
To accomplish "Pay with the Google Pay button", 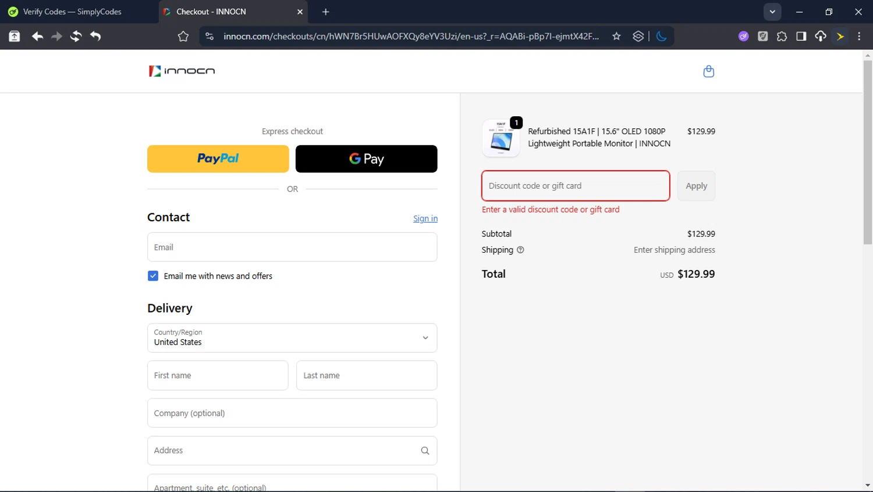I will [367, 159].
